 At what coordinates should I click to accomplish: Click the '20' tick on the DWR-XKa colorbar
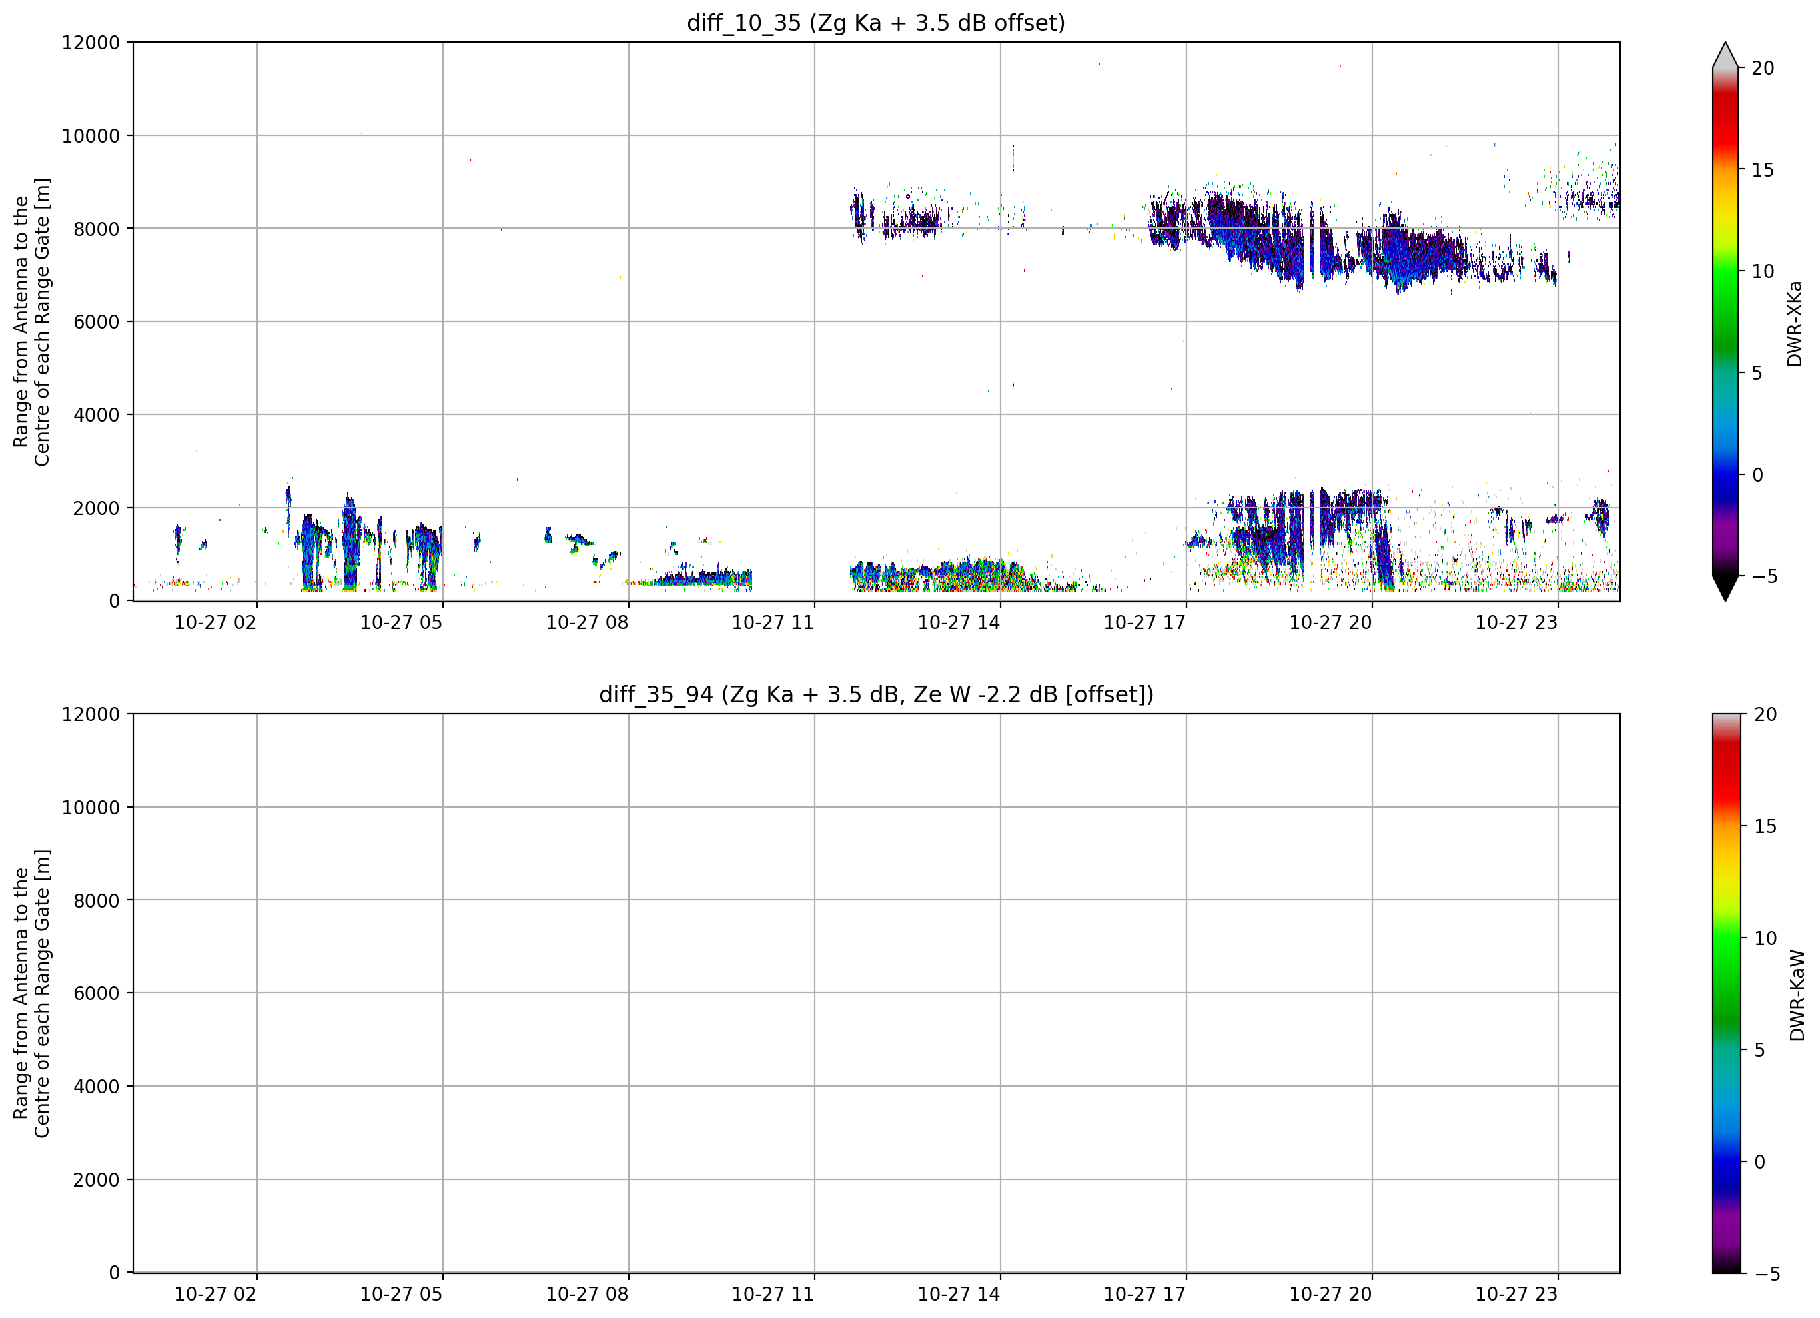pos(1762,68)
